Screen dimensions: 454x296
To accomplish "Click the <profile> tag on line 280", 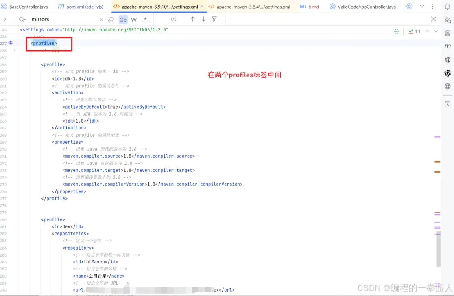I will pyautogui.click(x=53, y=220).
